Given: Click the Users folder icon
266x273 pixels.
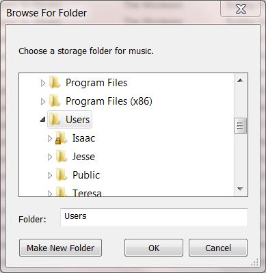Looking at the screenshot, I should [55, 119].
